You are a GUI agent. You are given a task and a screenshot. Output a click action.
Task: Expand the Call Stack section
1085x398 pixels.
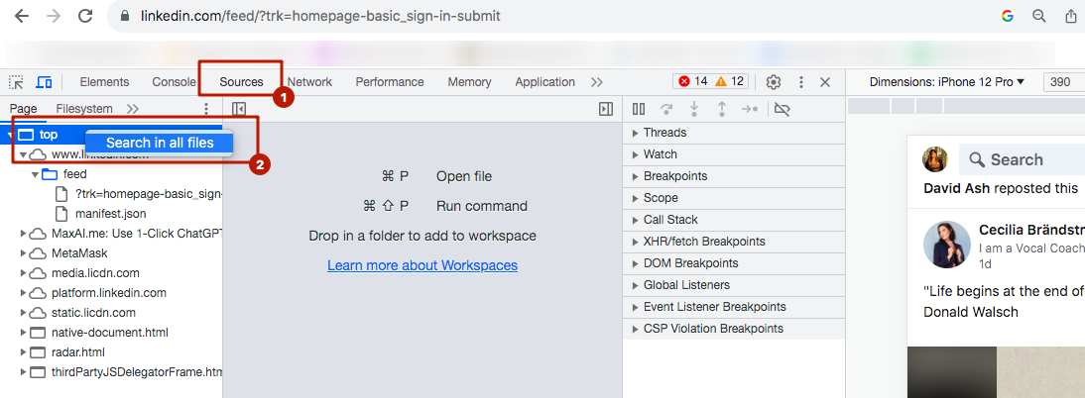tap(734, 220)
